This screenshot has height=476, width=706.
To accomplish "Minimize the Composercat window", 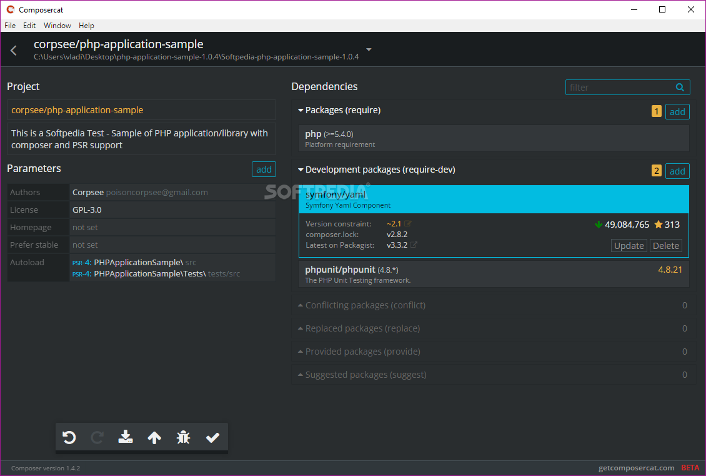I will click(x=634, y=9).
